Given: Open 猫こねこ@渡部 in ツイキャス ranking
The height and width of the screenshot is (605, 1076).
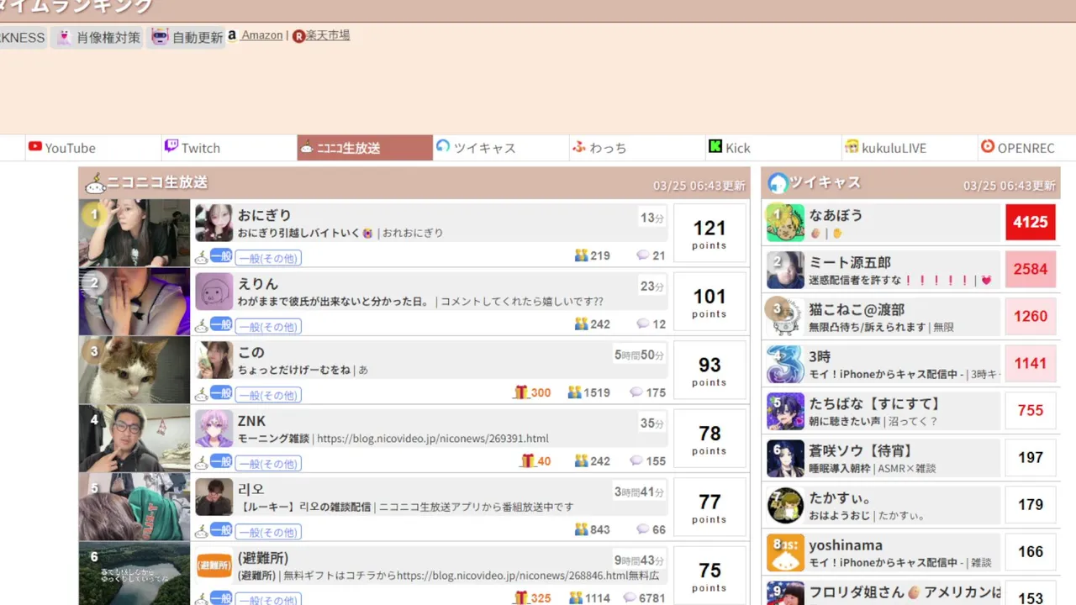Looking at the screenshot, I should (857, 309).
